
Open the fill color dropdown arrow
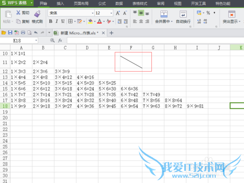click(x=95, y=21)
